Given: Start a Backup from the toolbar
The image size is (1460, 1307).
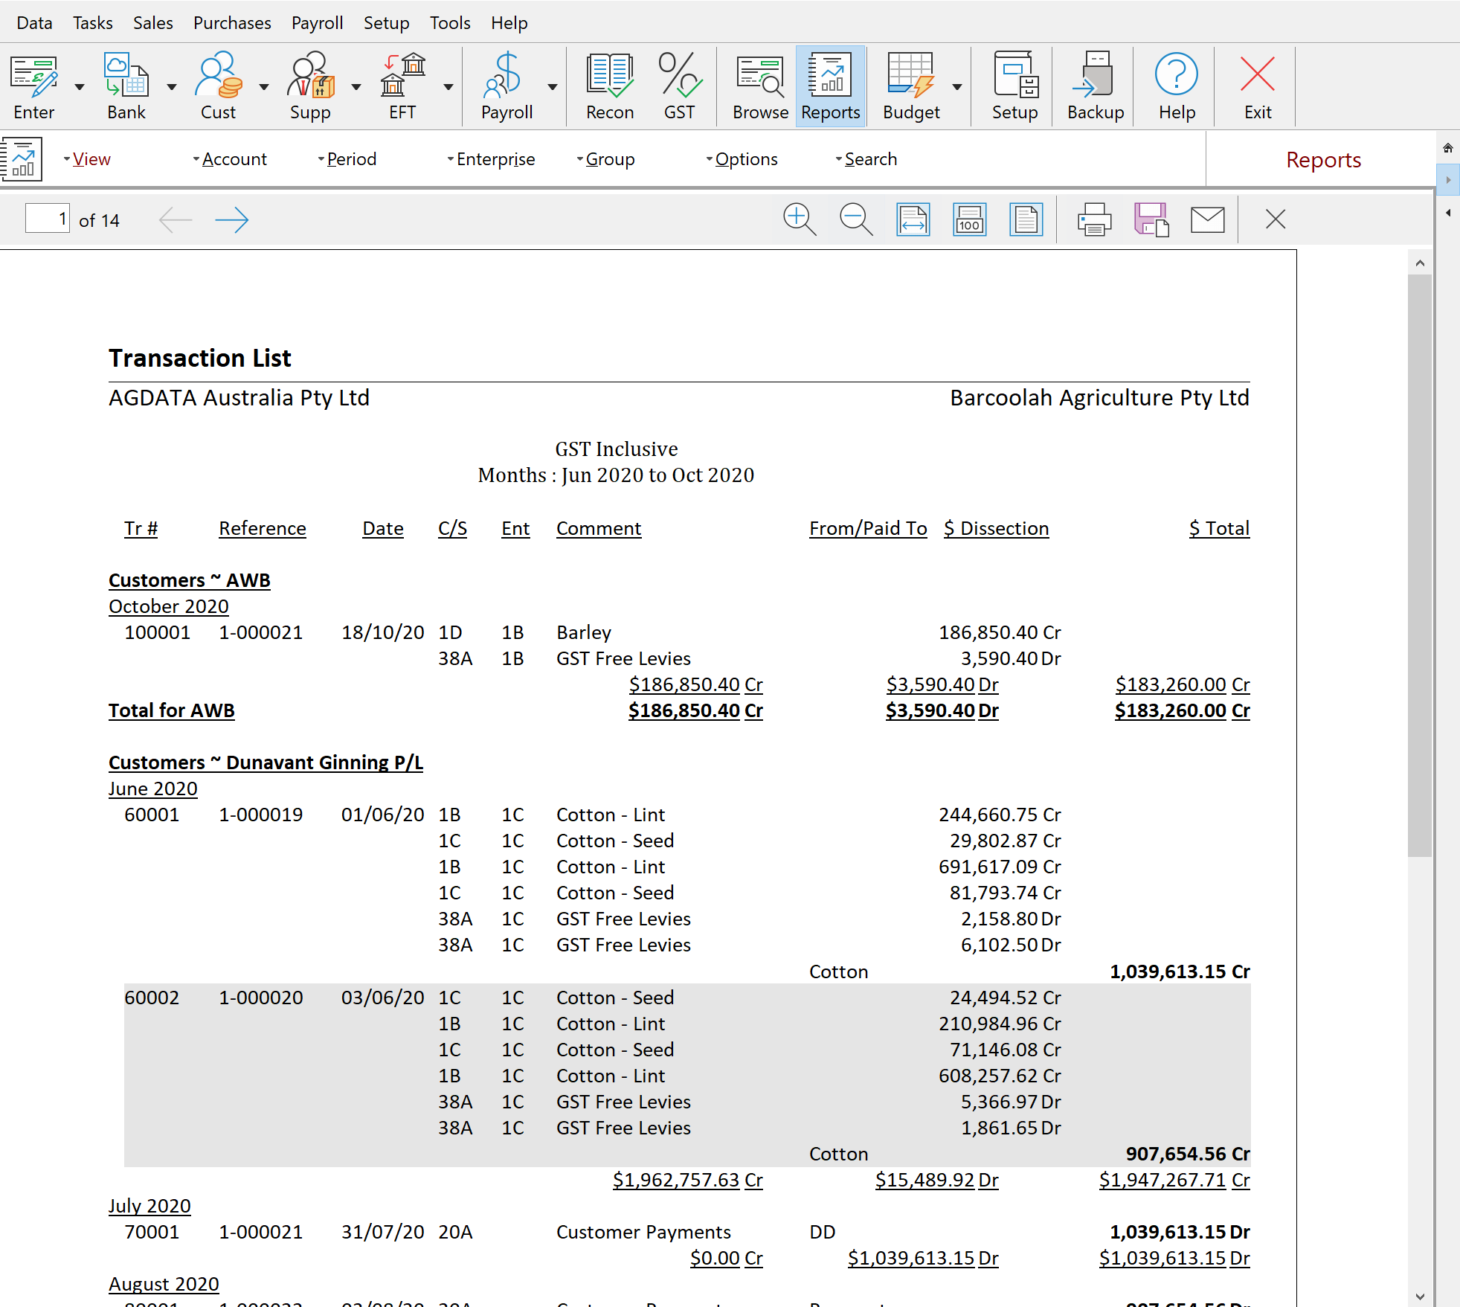Looking at the screenshot, I should pyautogui.click(x=1096, y=86).
